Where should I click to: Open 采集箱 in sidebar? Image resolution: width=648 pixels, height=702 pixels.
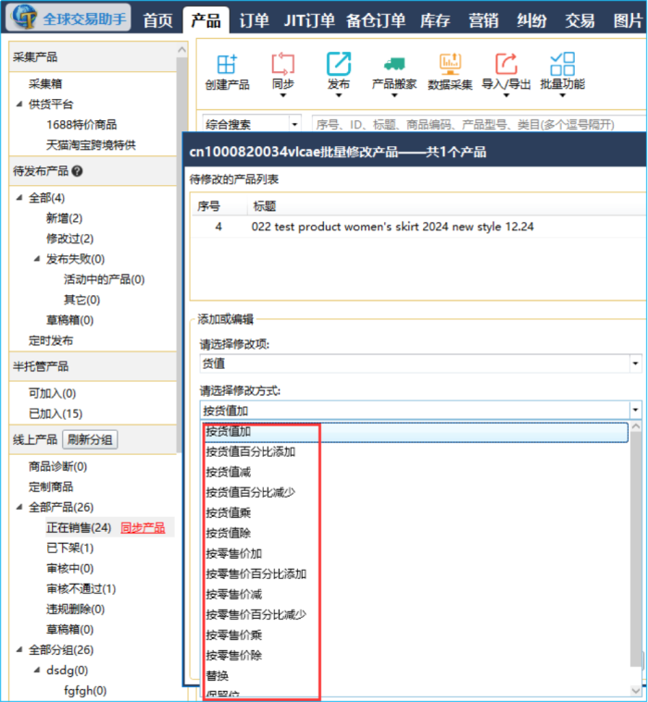[45, 84]
